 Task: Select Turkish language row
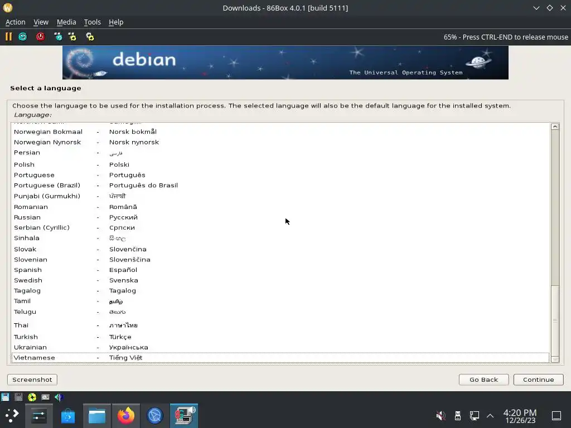tap(280, 337)
